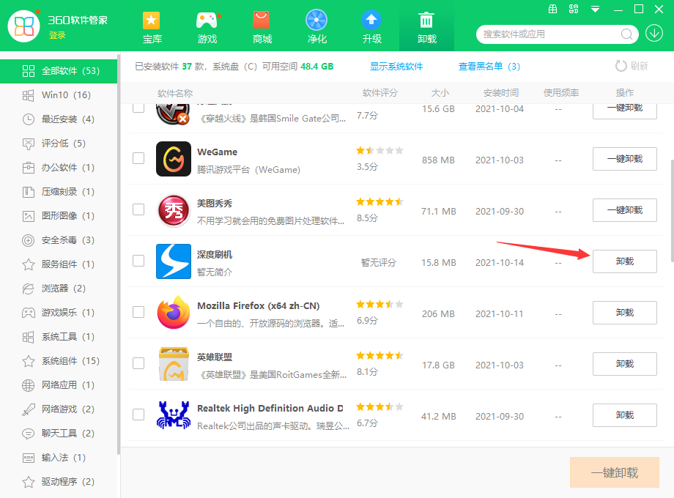Tick the Mozilla Firefox checkbox
Viewport: 674px width, 498px height.
coord(138,312)
